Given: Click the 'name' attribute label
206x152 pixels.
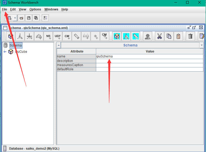Looking at the screenshot, I should click(61, 56).
